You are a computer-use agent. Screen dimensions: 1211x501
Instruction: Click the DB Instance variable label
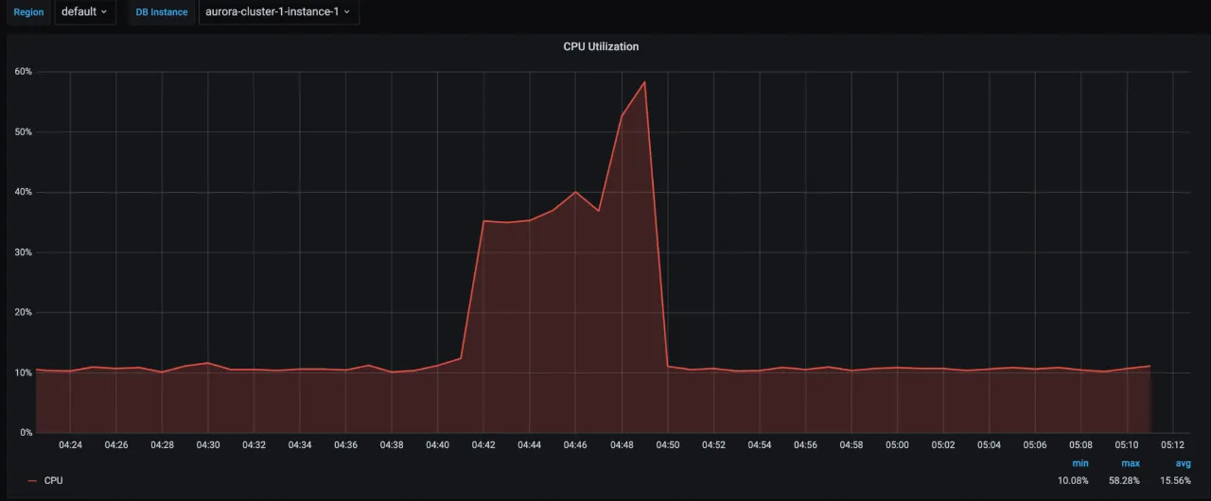161,12
